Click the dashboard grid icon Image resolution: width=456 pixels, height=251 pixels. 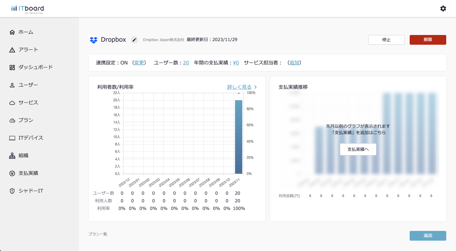coord(12,68)
